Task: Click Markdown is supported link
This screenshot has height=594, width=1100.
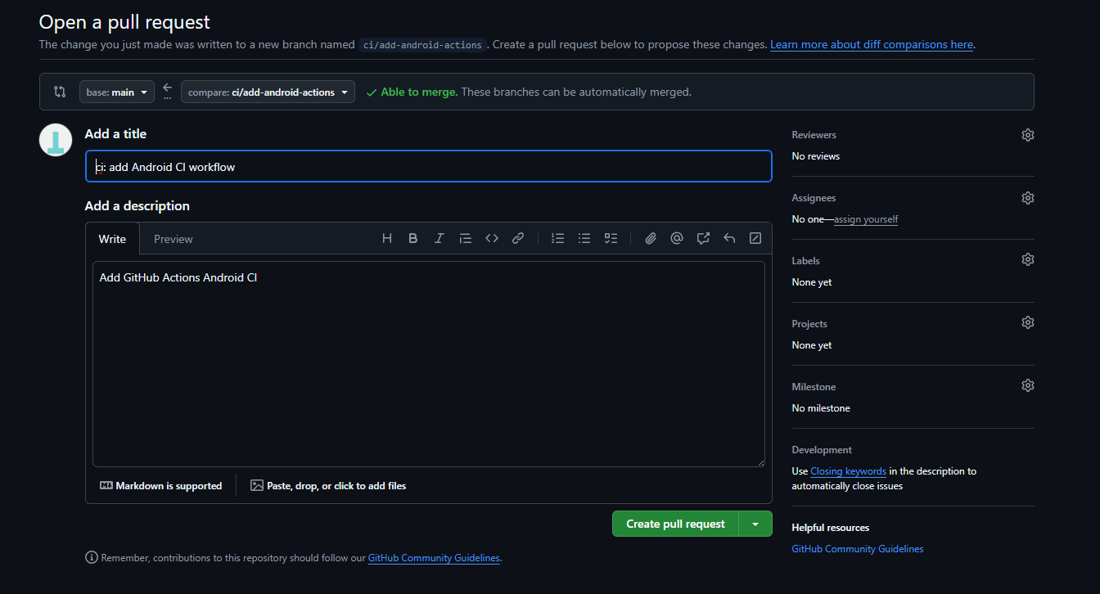Action: tap(161, 485)
